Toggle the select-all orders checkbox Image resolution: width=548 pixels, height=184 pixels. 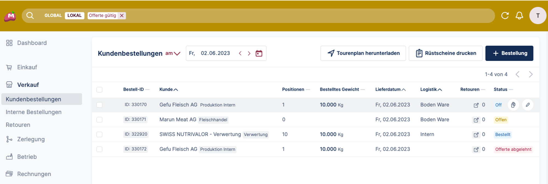click(99, 90)
